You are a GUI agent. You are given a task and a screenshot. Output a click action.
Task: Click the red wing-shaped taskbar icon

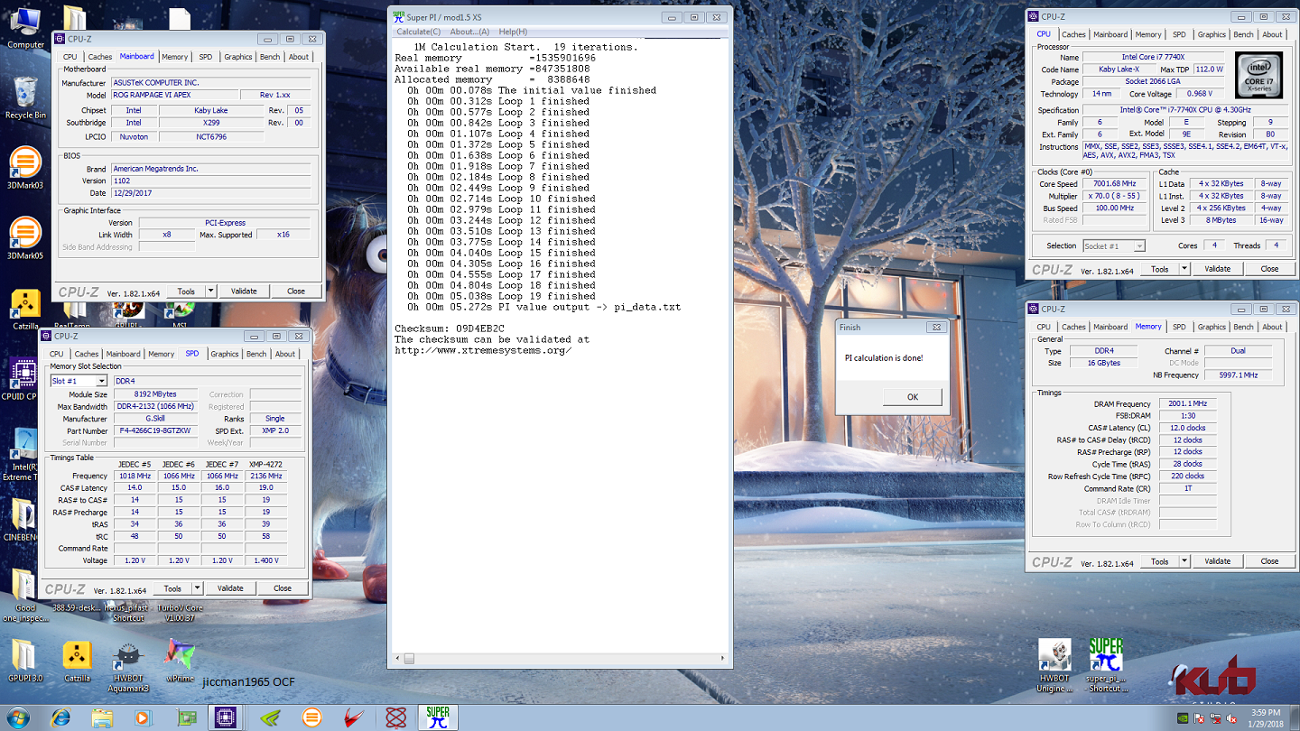(353, 718)
